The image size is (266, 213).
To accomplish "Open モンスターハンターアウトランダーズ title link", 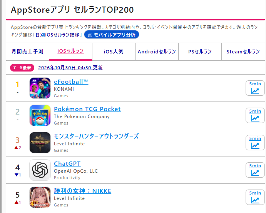I will point(96,136).
